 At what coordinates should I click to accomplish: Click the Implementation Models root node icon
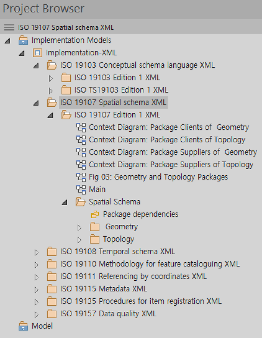click(23, 40)
